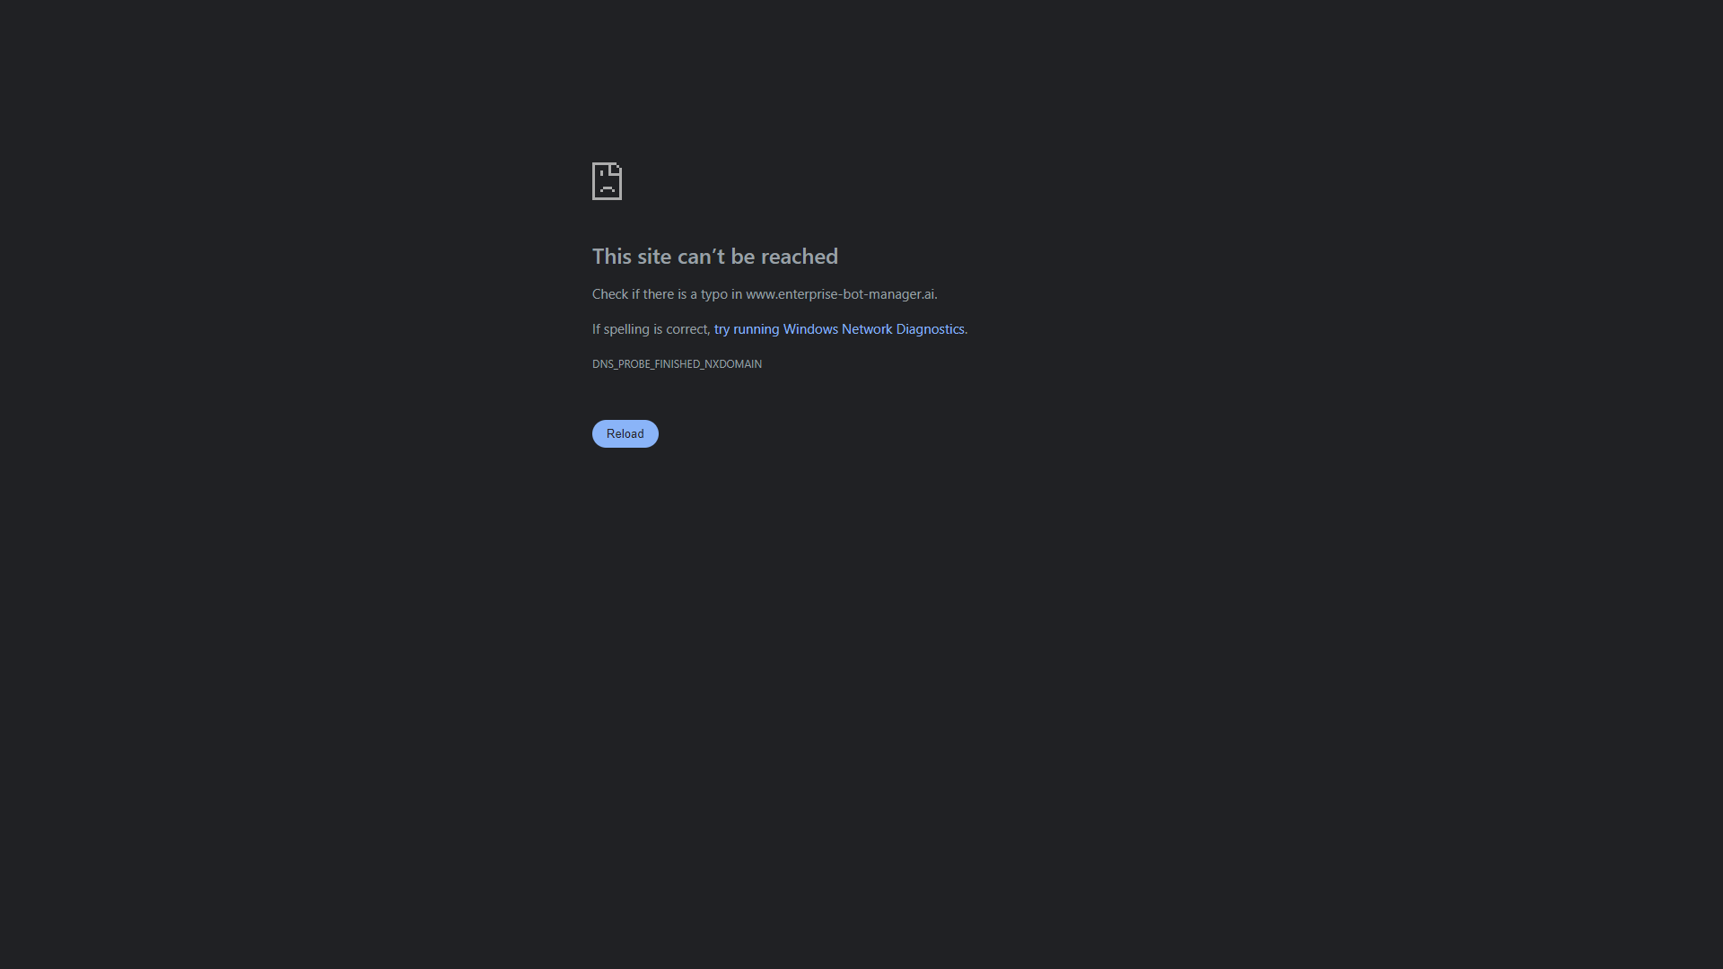Screen dimensions: 1723x969
Task: Click the 'Check if there is a typo' message area
Action: tap(765, 293)
